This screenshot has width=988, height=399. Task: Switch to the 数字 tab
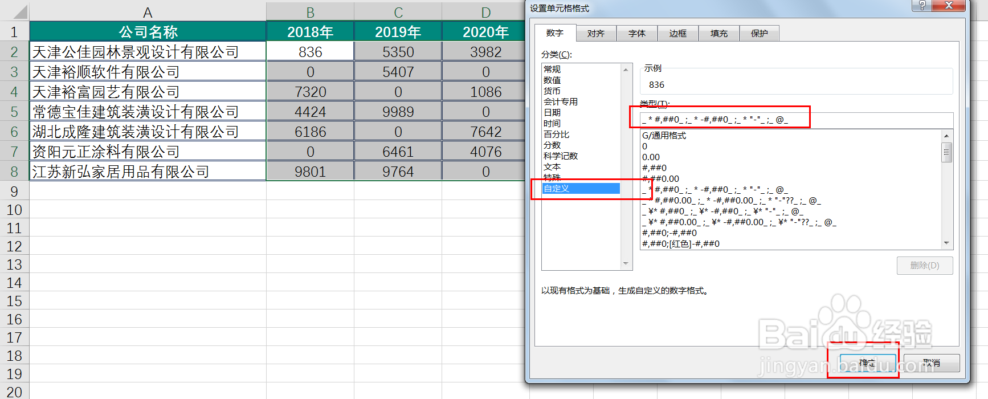[x=555, y=33]
